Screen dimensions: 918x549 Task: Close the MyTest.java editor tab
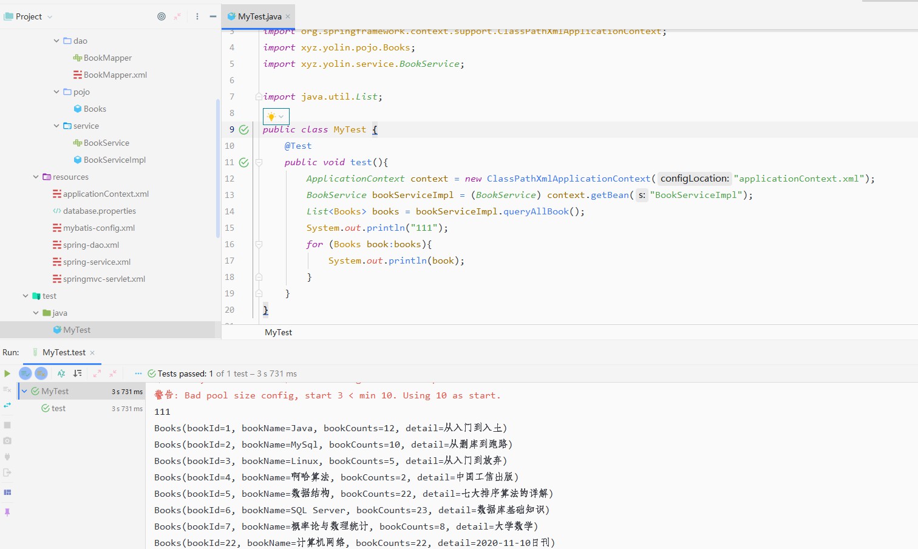click(x=288, y=16)
